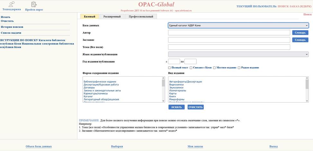Focus the Тема (Все поля) field
This screenshot has height=151, width=313.
[x=229, y=47]
